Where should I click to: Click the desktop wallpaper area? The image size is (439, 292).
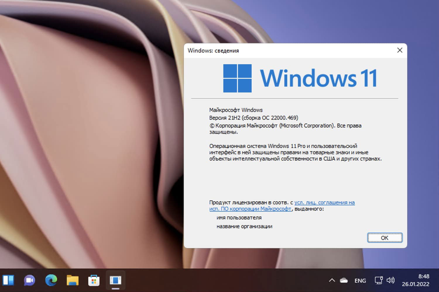pos(88,117)
